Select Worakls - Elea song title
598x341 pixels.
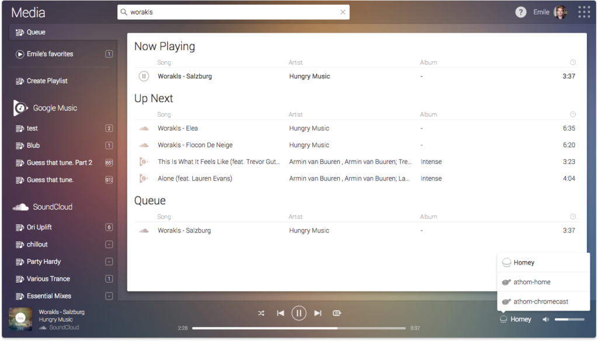[x=178, y=128]
